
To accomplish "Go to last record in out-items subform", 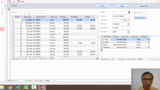I will pyautogui.click(x=121, y=59).
